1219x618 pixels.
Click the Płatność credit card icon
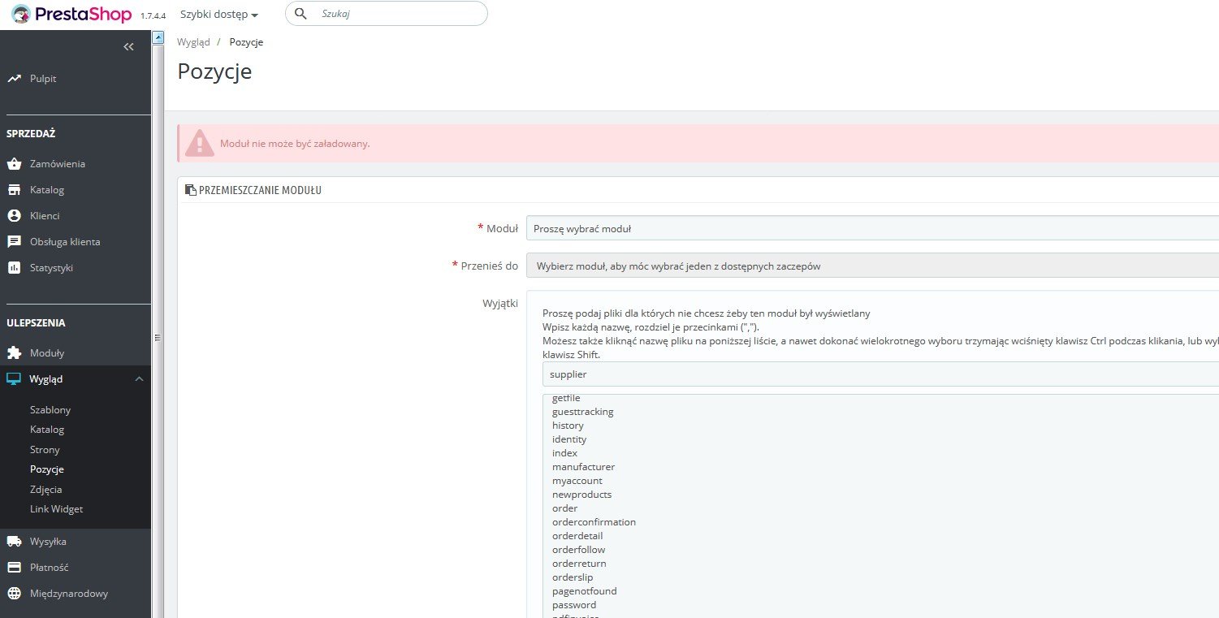tap(14, 568)
